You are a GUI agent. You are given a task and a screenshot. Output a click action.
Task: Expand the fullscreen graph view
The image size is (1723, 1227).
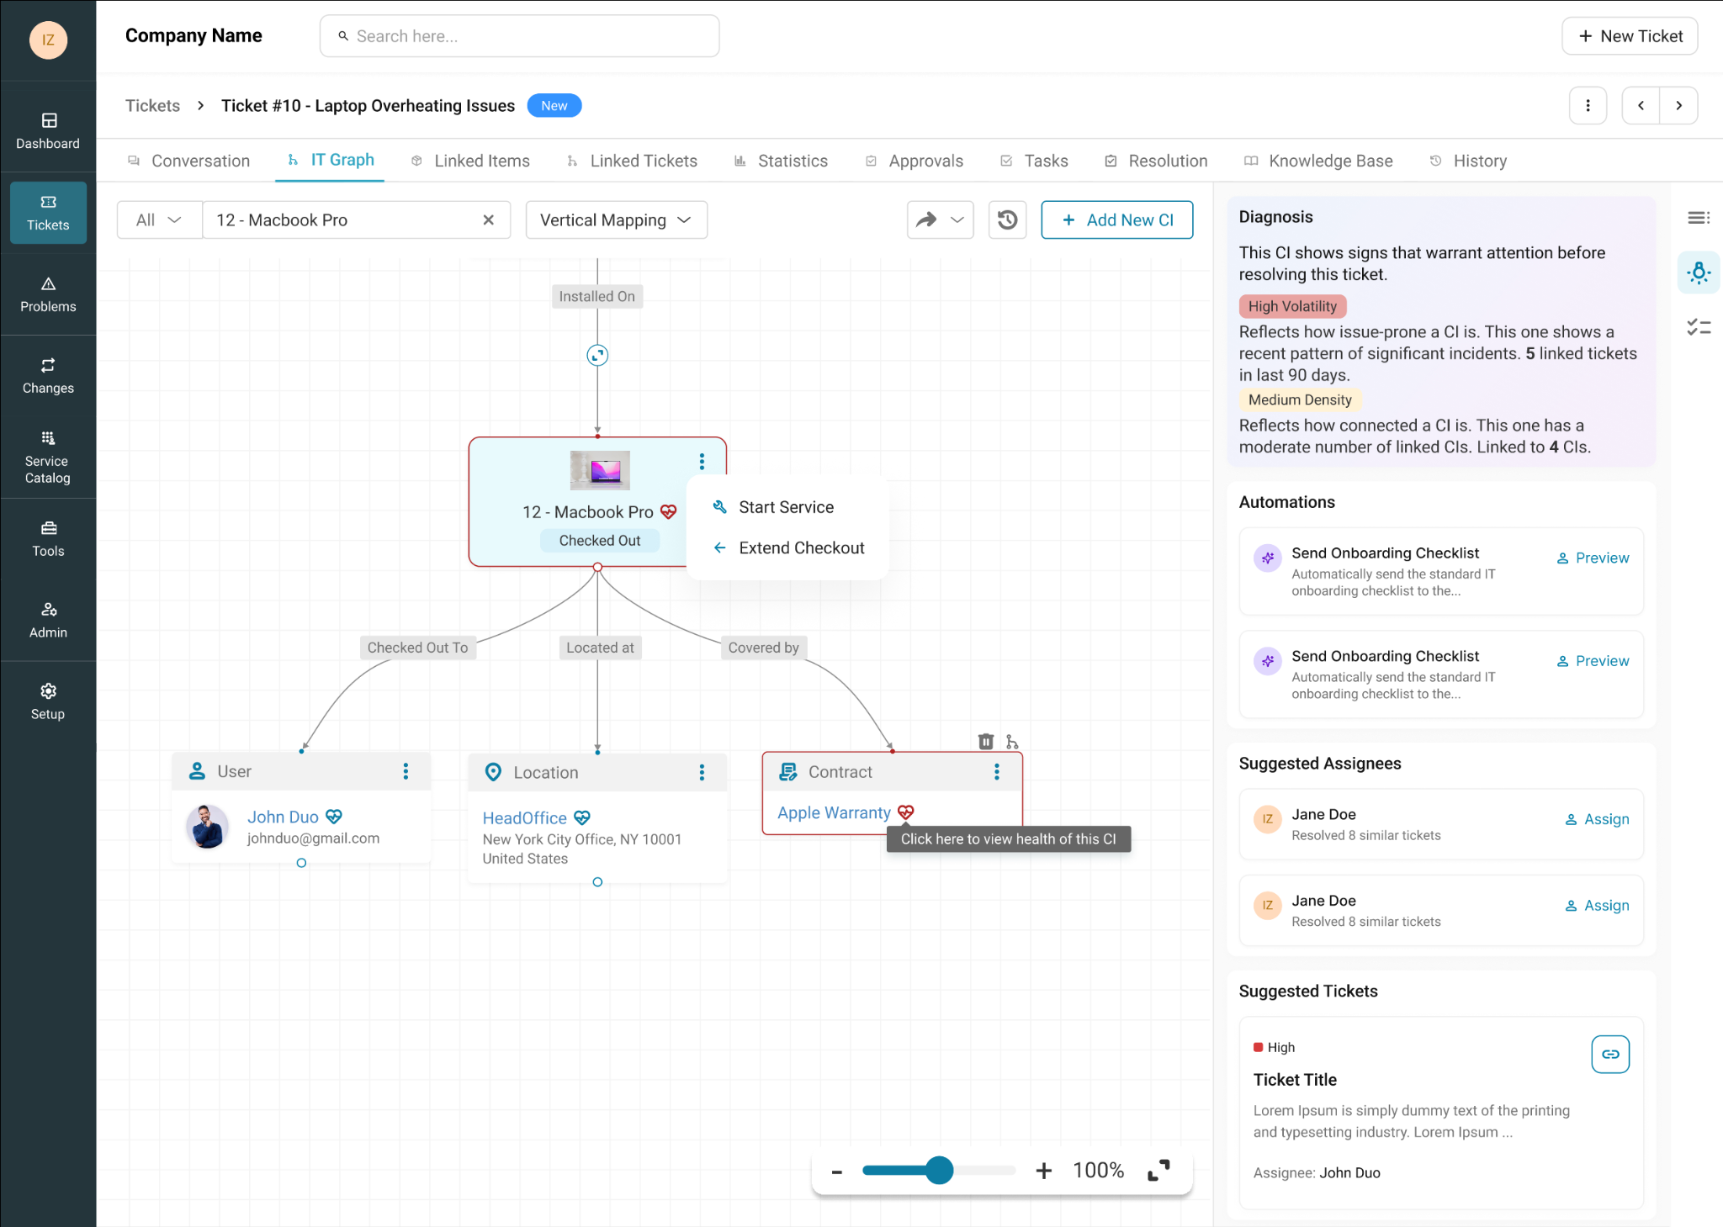(1158, 1170)
